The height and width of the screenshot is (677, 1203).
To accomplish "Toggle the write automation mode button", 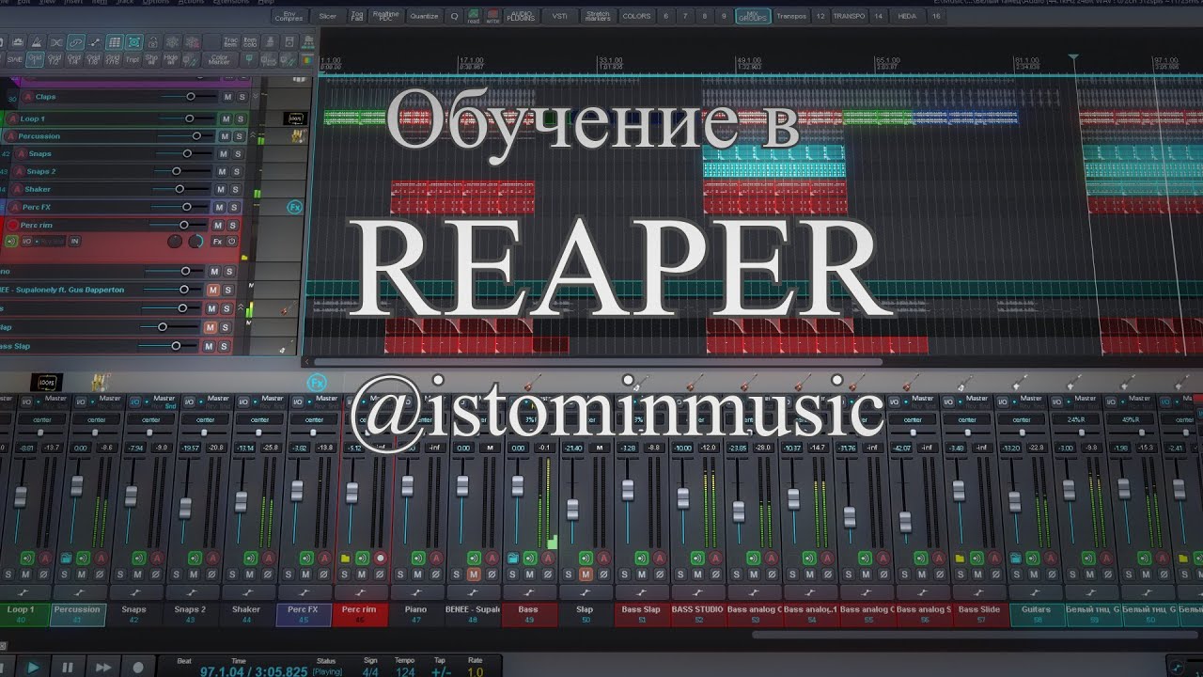I will coord(492,16).
